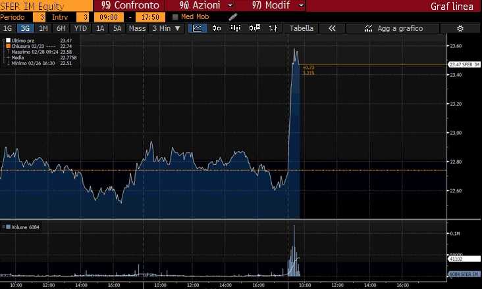Click the 0.1M volume axis label
This screenshot has width=482, height=289.
[455, 234]
